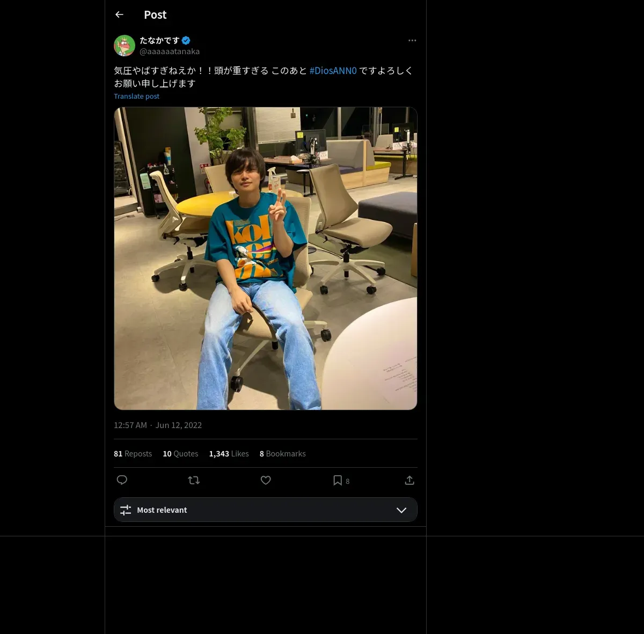
Task: View the 81 Reposts list
Action: coord(133,454)
